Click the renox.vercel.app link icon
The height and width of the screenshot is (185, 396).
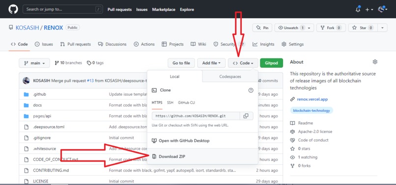[292, 99]
